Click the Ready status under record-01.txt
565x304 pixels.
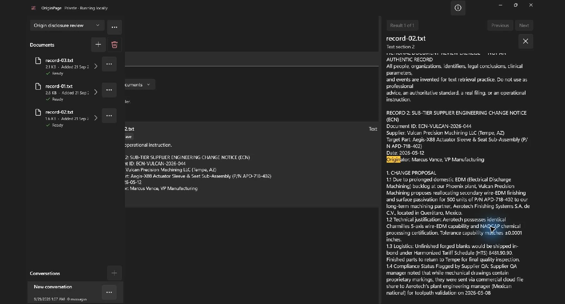pos(54,99)
